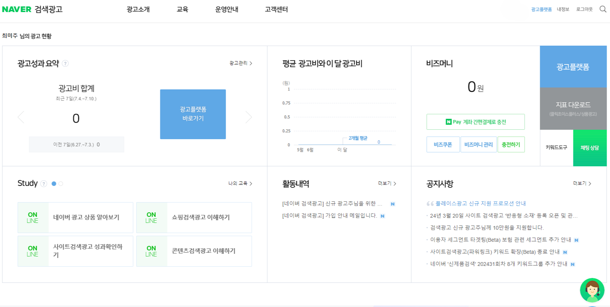
Task: Open 채팅 상담 green tile
Action: (590, 148)
